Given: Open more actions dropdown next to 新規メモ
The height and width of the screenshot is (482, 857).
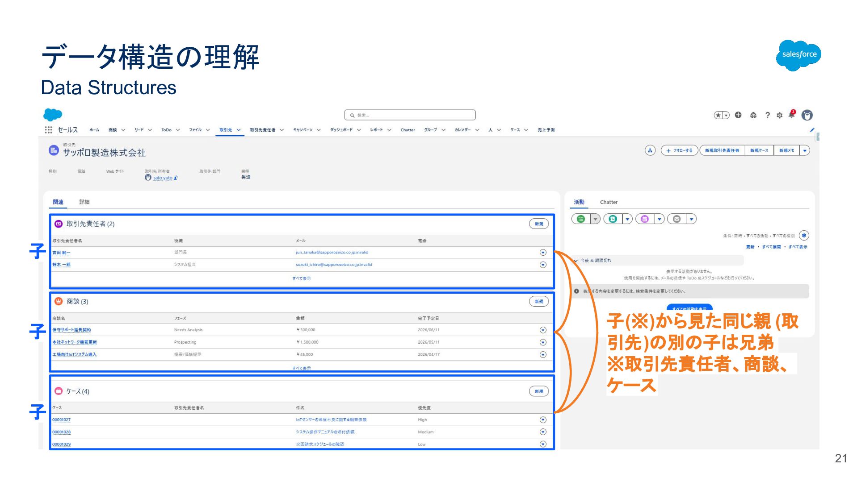Looking at the screenshot, I should pyautogui.click(x=805, y=150).
